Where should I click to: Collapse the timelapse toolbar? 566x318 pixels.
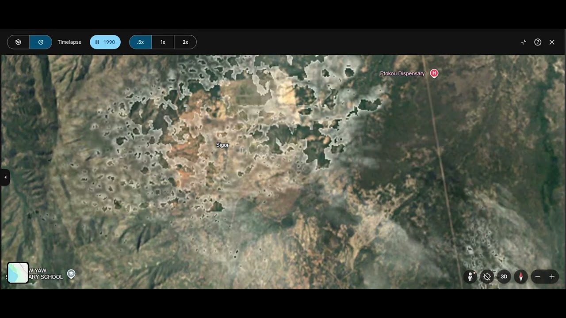click(524, 42)
